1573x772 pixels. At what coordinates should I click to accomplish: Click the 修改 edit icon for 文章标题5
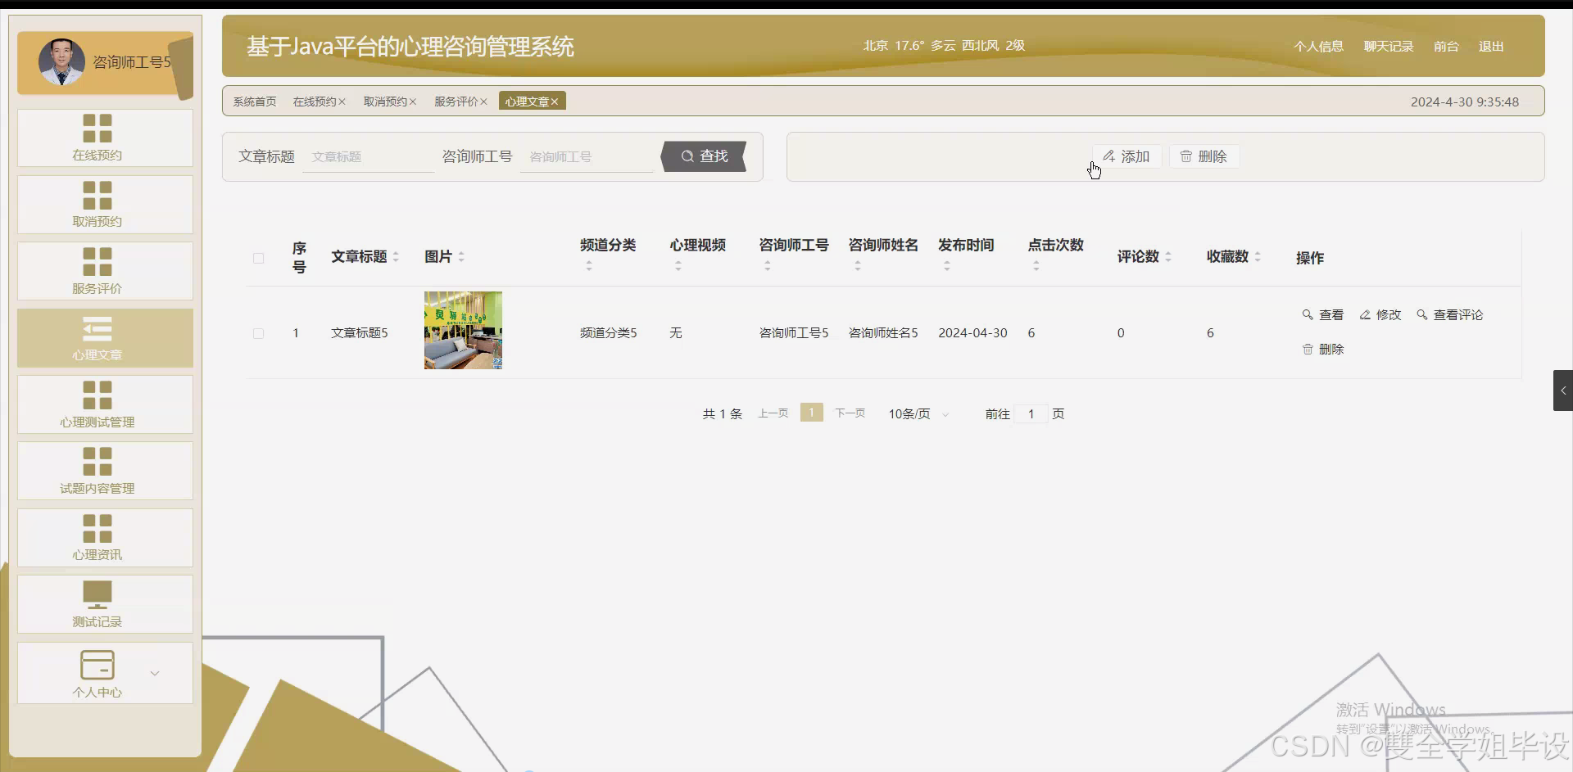click(x=1380, y=314)
